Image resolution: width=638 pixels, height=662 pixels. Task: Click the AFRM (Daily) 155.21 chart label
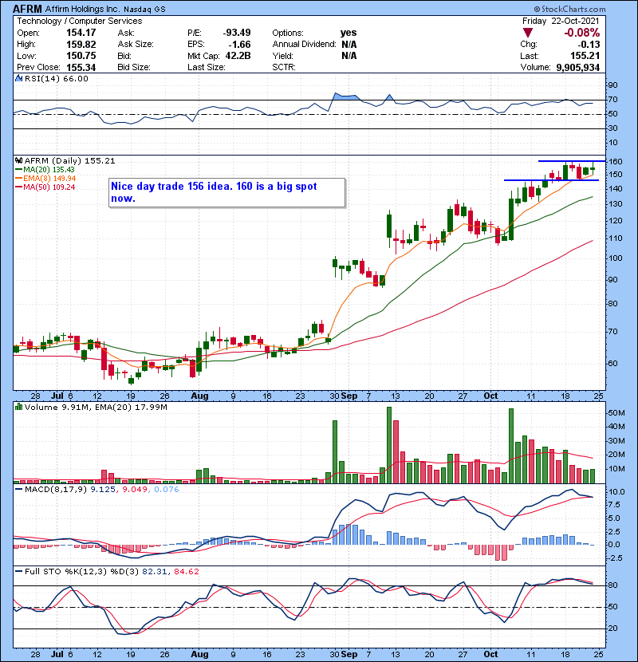(x=69, y=160)
